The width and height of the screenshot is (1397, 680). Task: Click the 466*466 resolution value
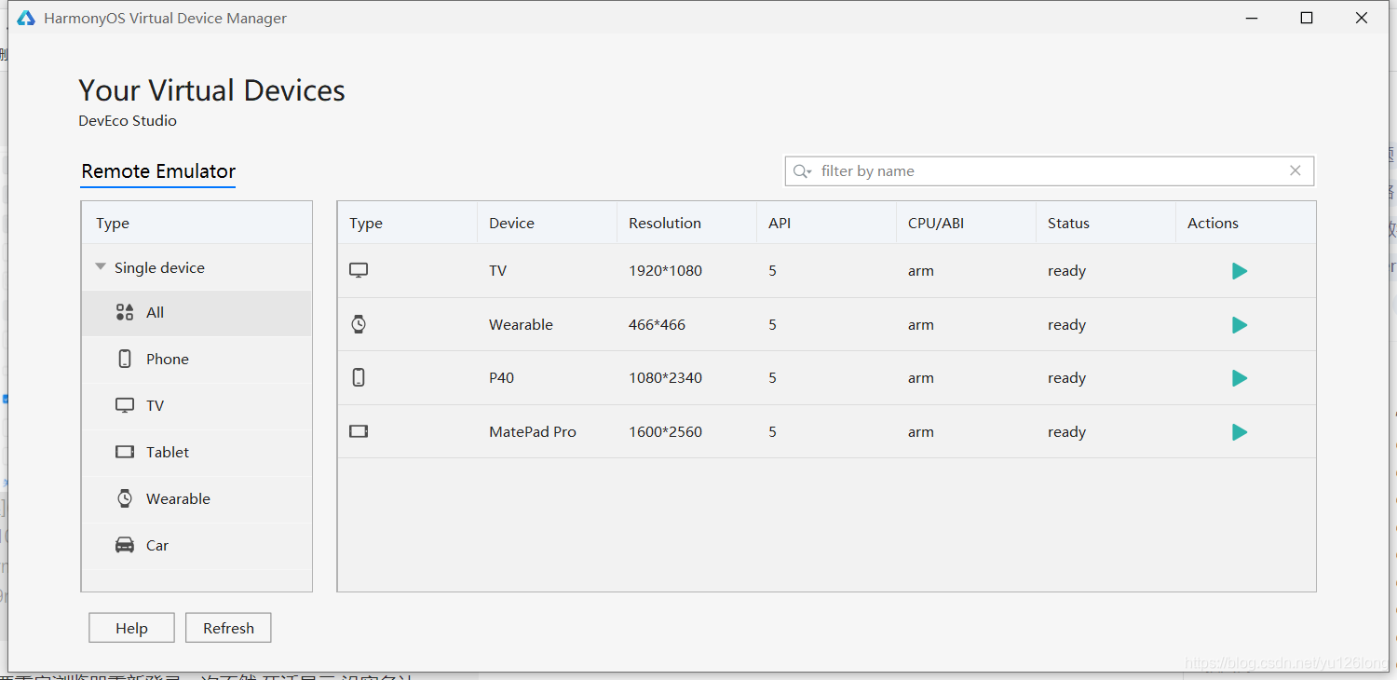[657, 325]
